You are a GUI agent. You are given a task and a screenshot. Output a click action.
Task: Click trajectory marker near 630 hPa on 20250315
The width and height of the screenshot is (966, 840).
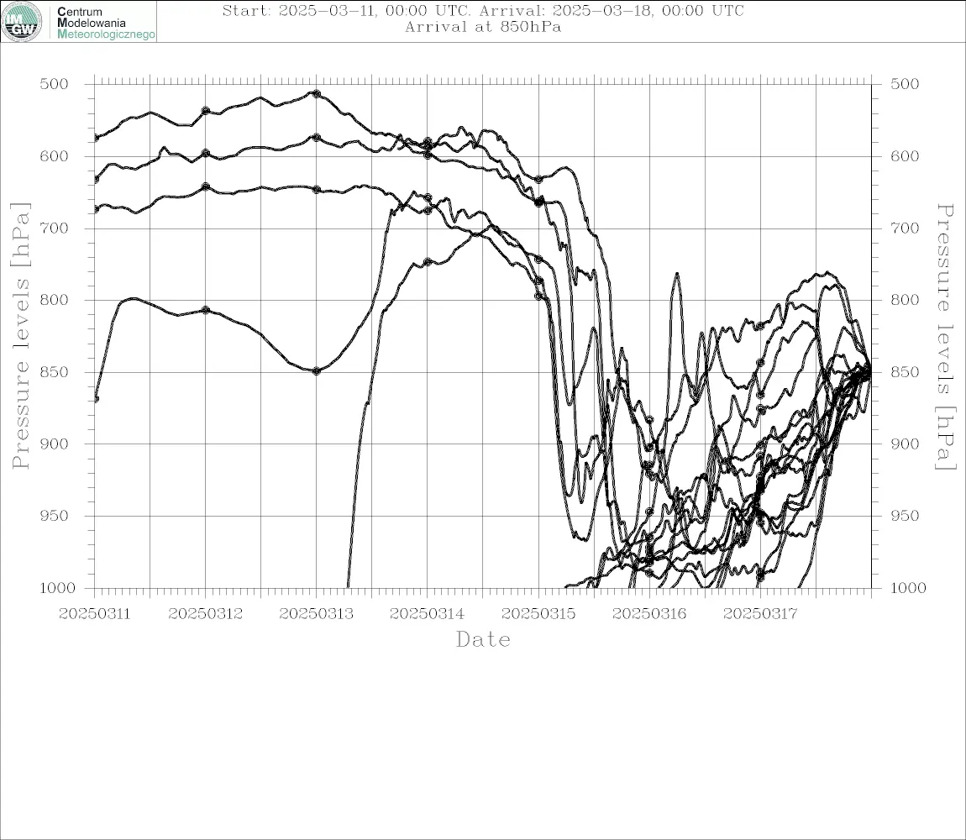click(x=538, y=179)
